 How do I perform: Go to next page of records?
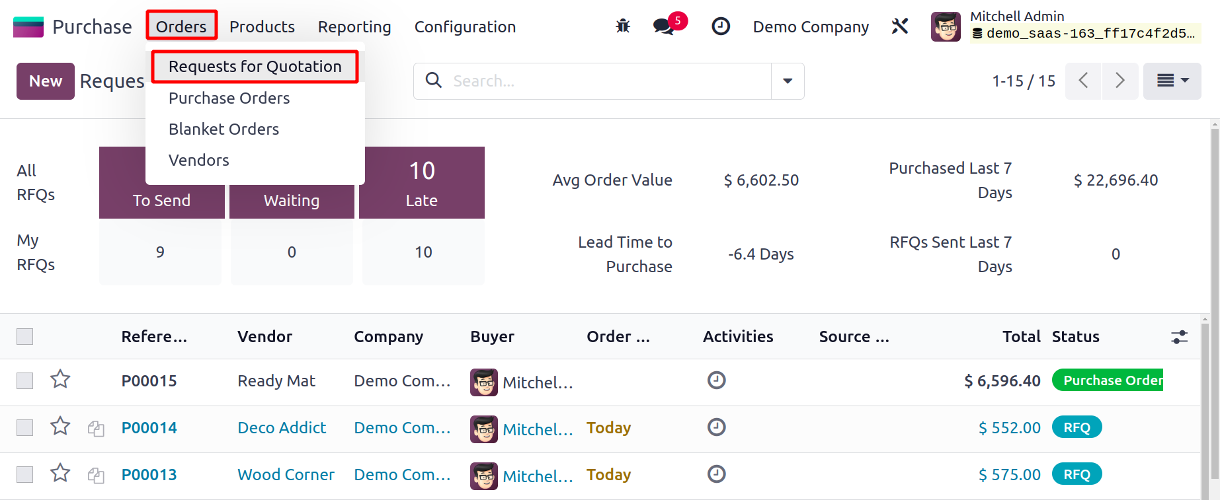pos(1119,81)
